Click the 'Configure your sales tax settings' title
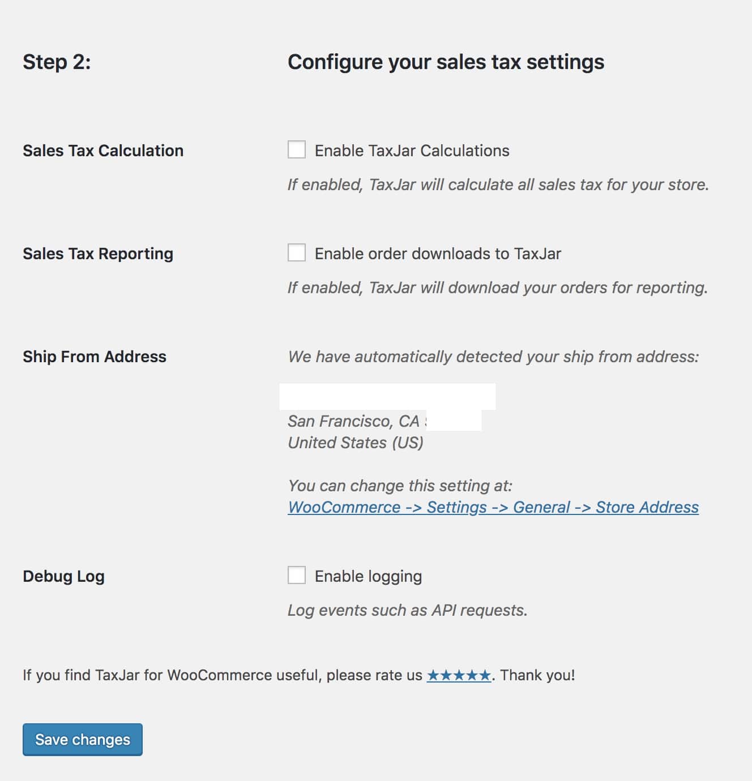Viewport: 752px width, 781px height. click(446, 62)
